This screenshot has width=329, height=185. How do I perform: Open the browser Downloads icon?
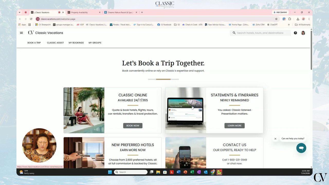pyautogui.click(x=298, y=19)
